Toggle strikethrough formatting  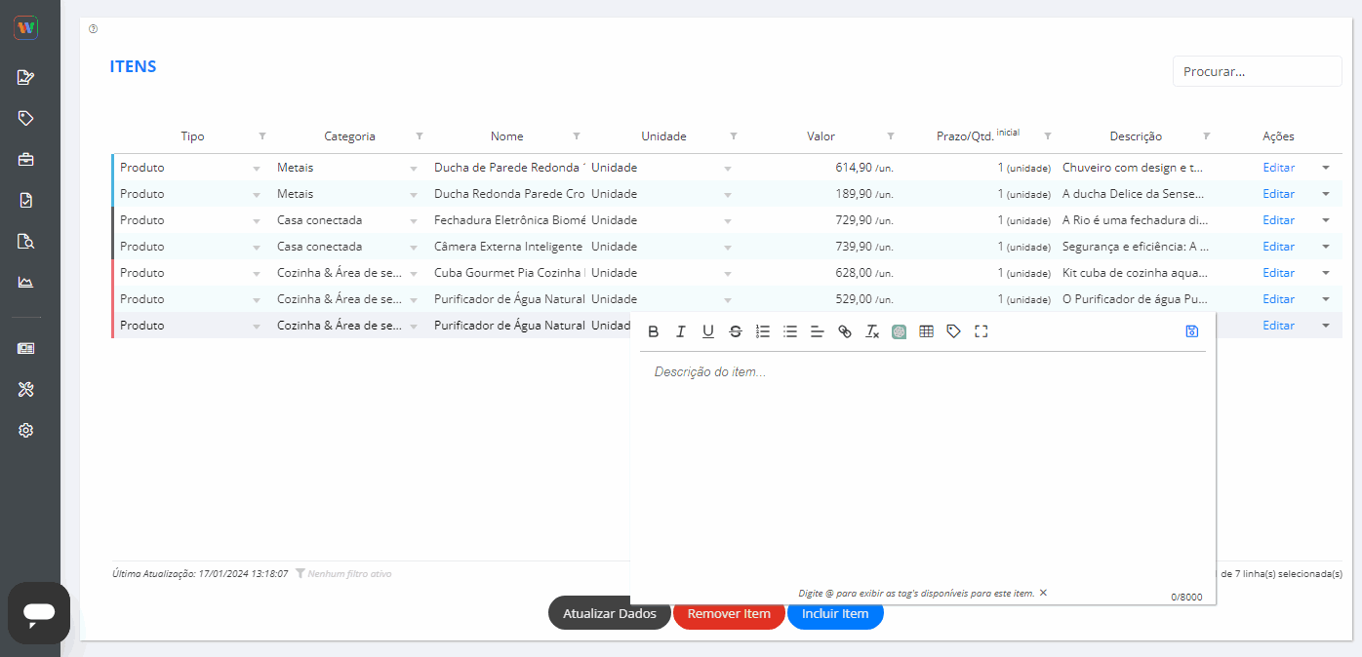click(736, 331)
